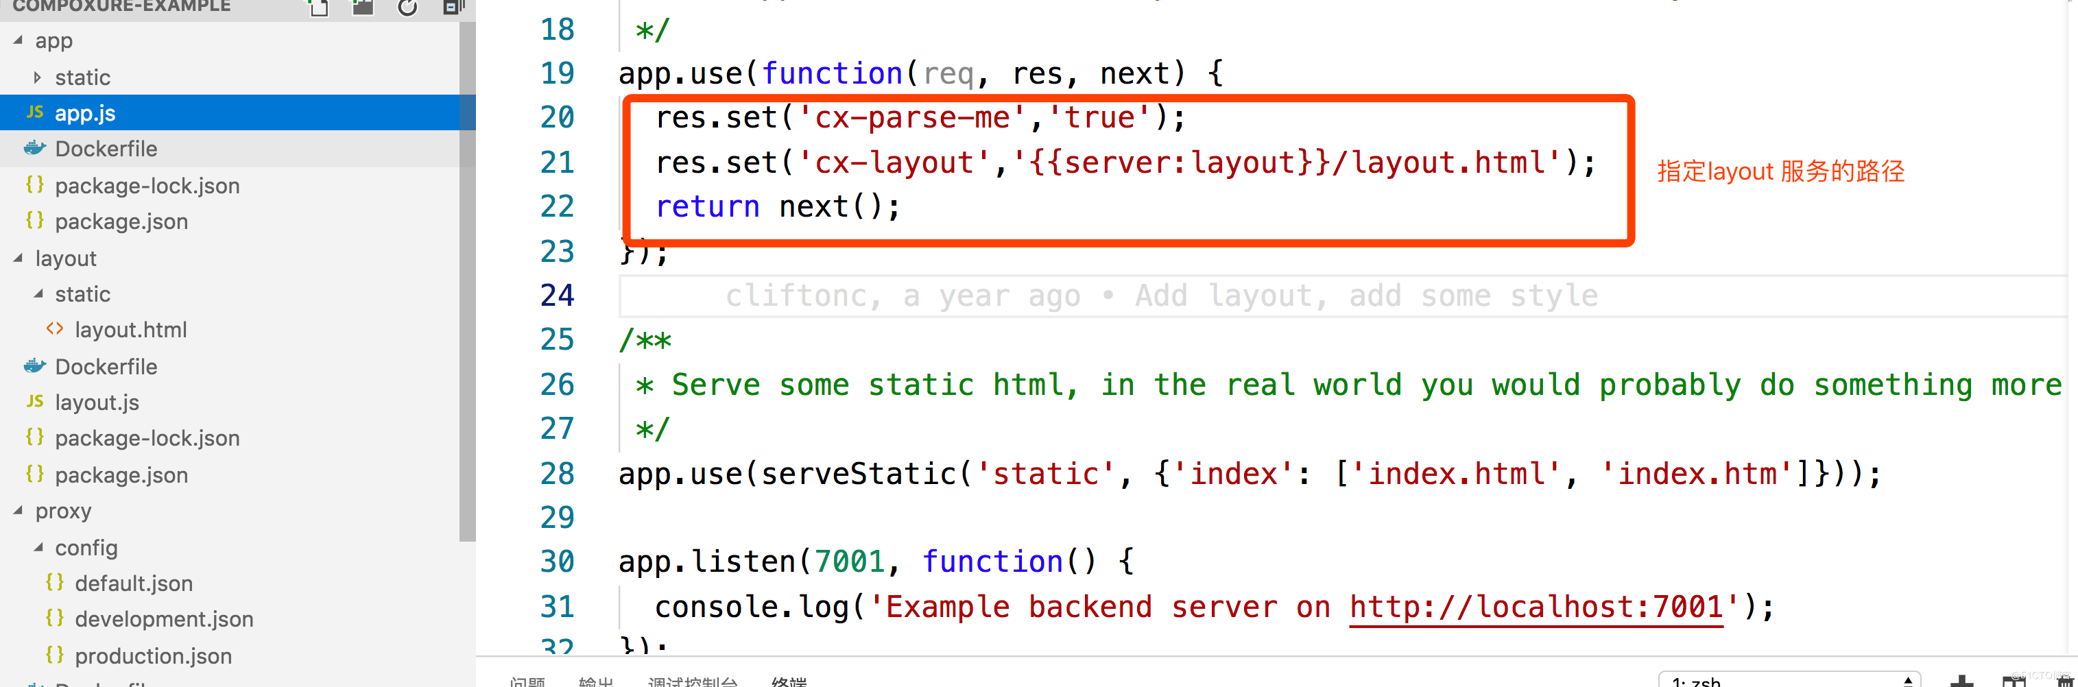2078x687 pixels.
Task: Click the 'cx-parse-me' string on line 20
Action: coord(911,118)
